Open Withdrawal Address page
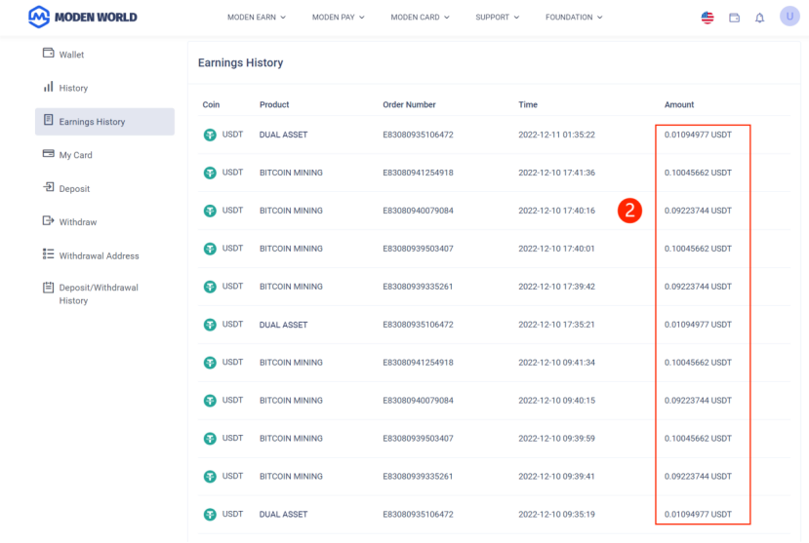 pos(104,255)
